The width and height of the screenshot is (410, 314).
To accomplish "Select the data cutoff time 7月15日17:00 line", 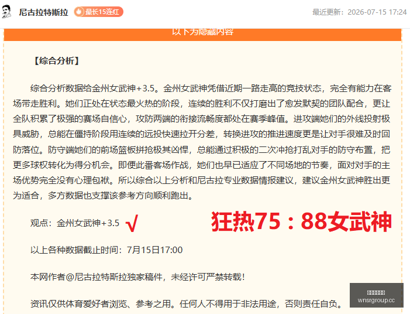I will coord(106,250).
